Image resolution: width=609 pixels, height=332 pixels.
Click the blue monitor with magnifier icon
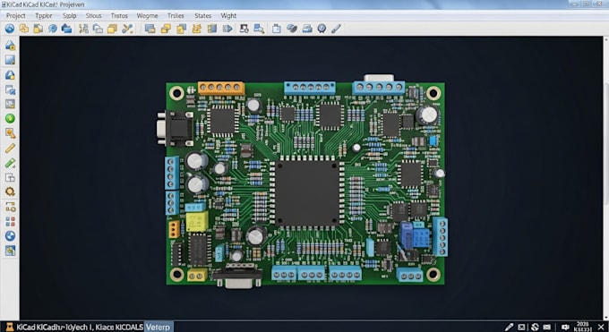(259, 29)
